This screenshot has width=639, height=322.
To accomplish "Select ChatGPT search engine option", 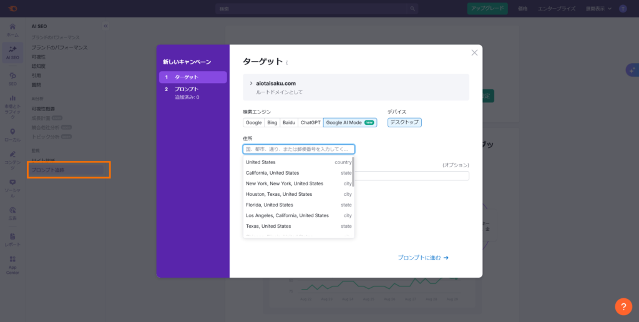I will click(x=310, y=123).
